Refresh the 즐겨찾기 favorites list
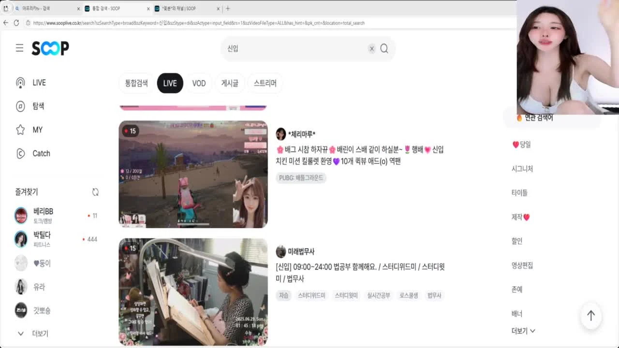Screen dimensions: 619x348 [95, 192]
